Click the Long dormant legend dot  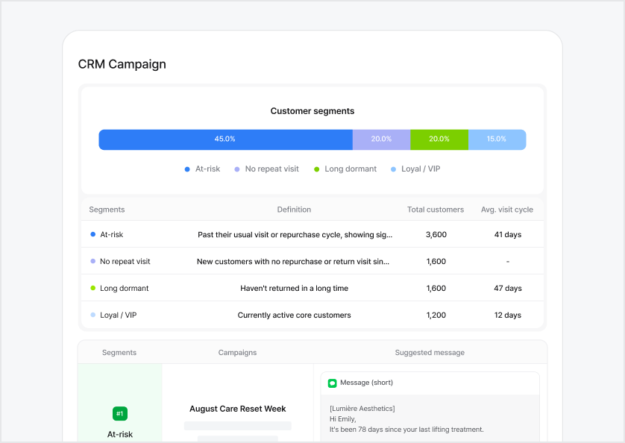coord(316,169)
